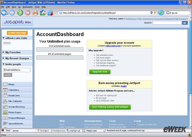Click the Find text field containing pecan
The height and width of the screenshot is (137, 192).
pos(24,130)
